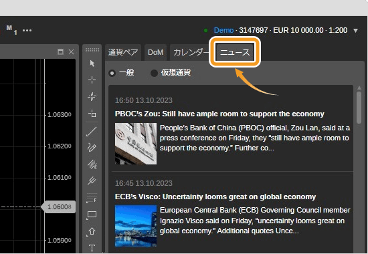The height and width of the screenshot is (254, 368).
Task: Click the news list scrollbar thumb
Action: point(359,108)
